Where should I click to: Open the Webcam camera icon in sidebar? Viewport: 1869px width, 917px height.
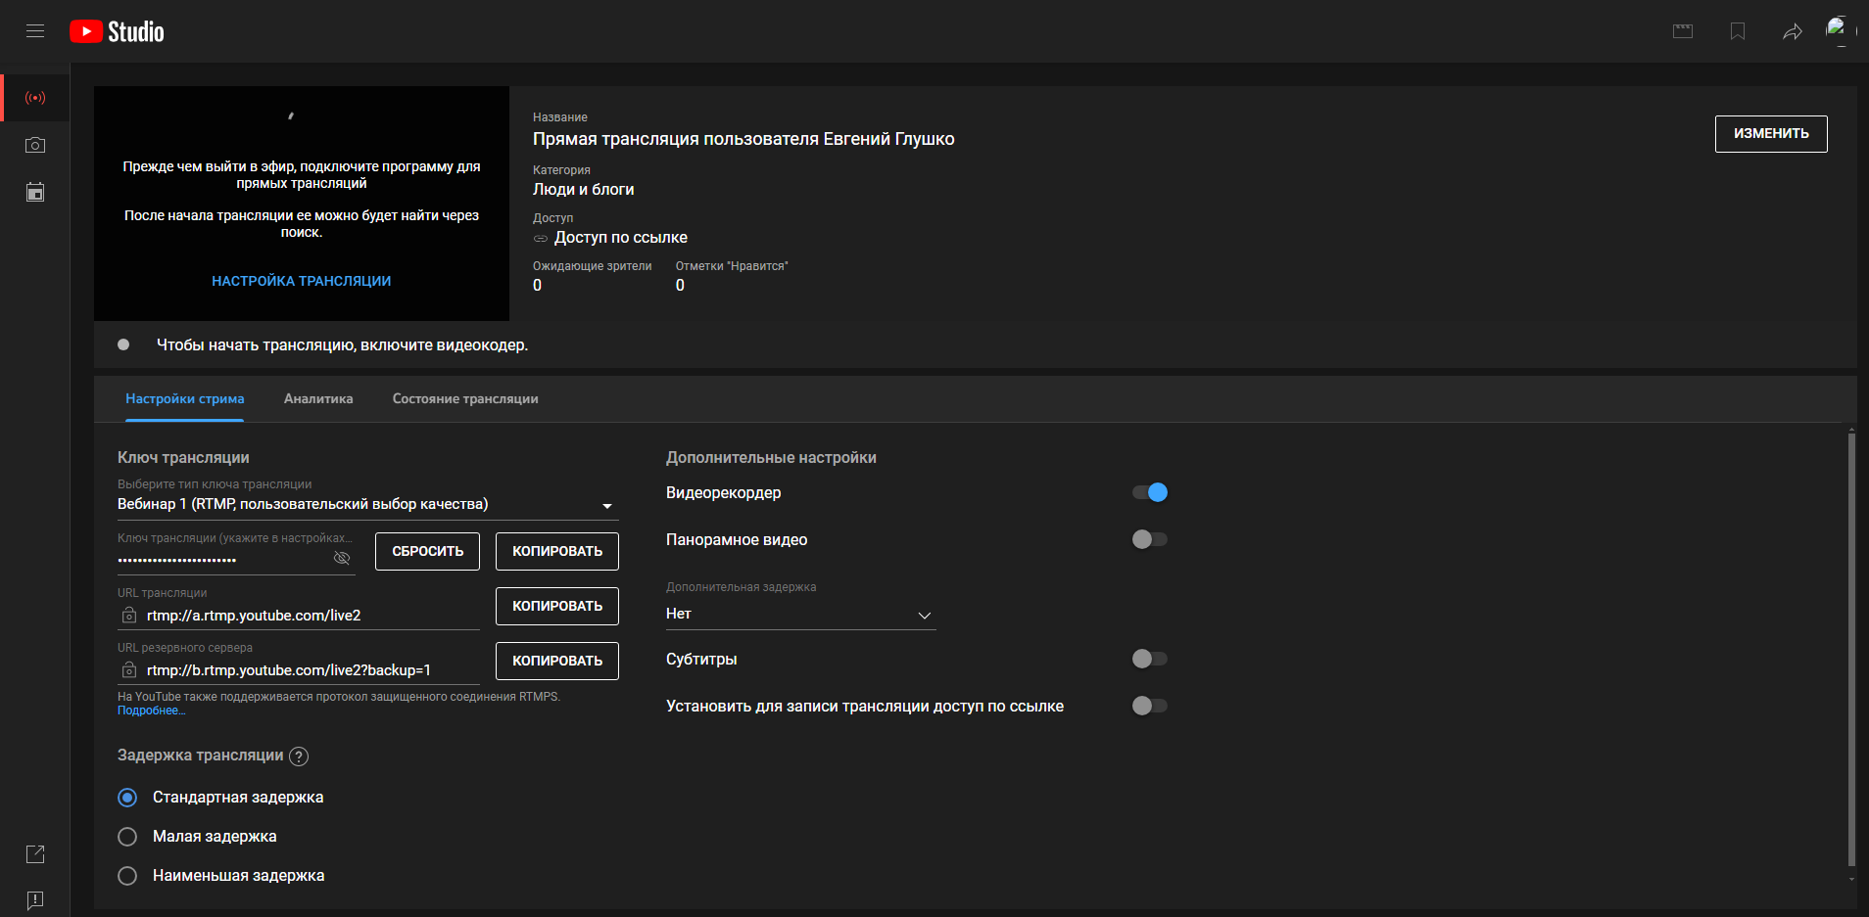[x=35, y=145]
